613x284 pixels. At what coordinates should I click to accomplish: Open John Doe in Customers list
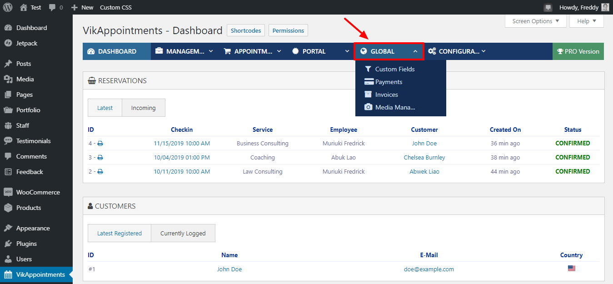229,269
